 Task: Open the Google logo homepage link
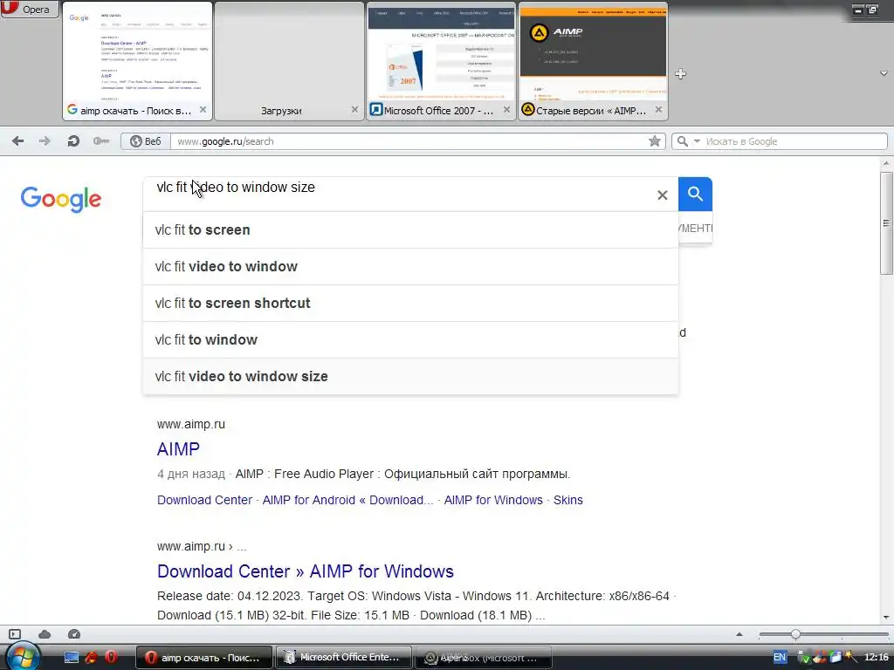61,199
